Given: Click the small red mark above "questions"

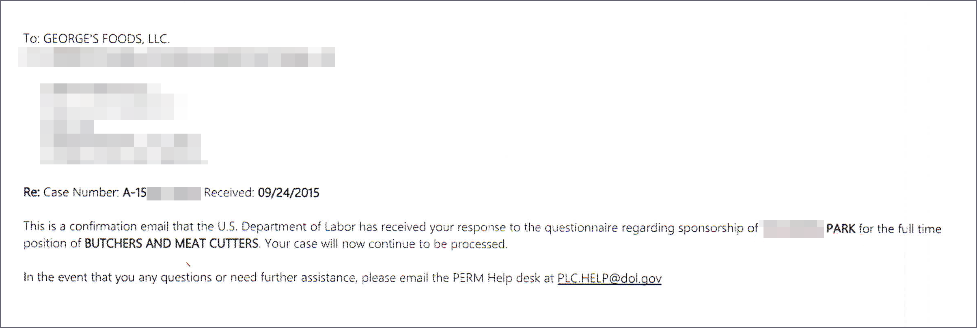Looking at the screenshot, I should pos(188,264).
